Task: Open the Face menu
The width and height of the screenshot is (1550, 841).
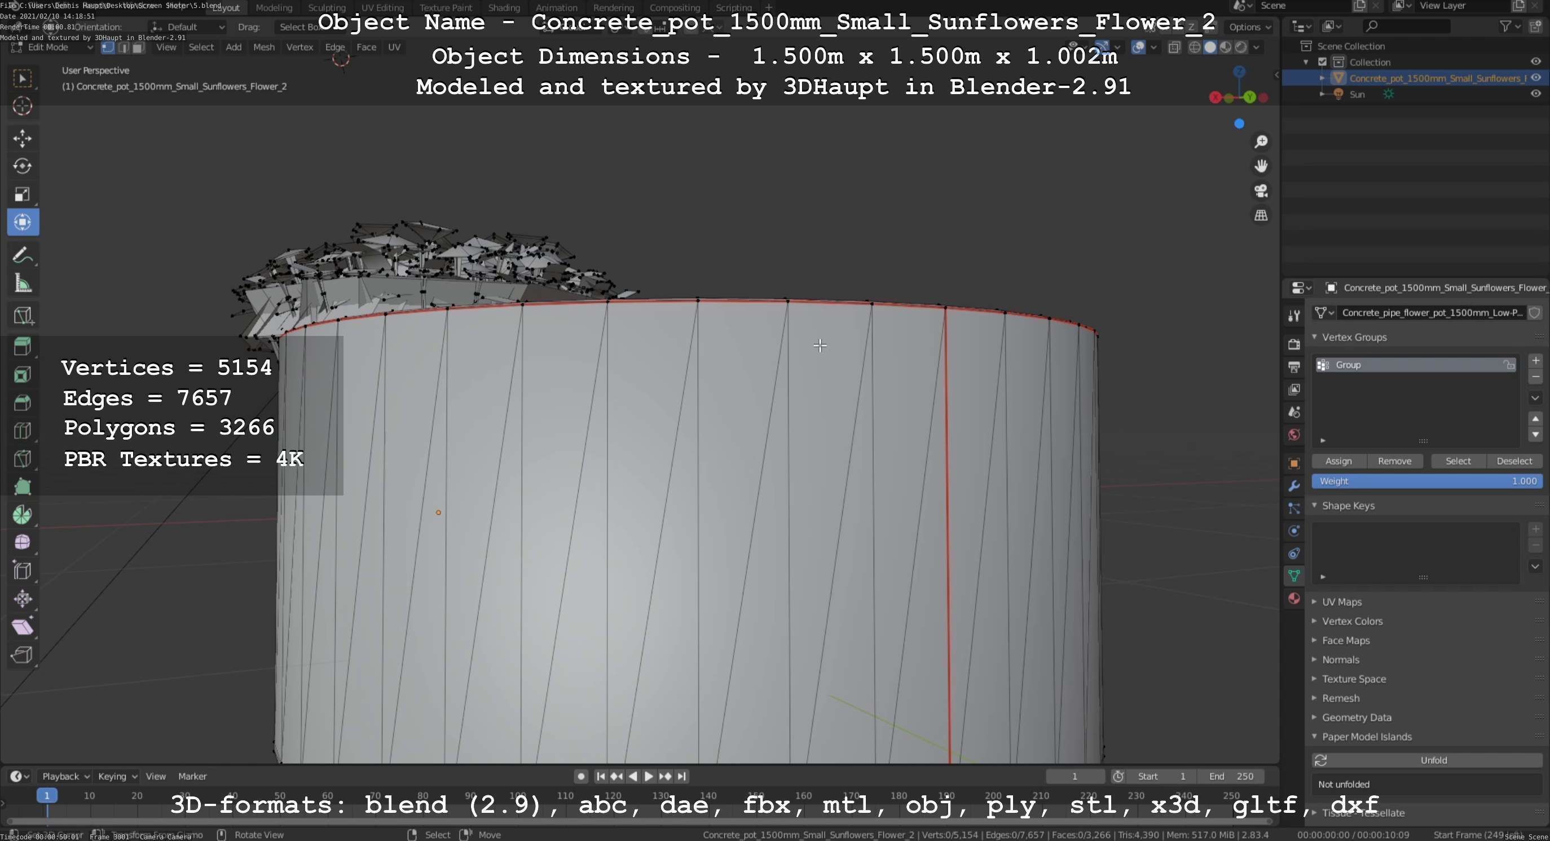Action: coord(366,47)
